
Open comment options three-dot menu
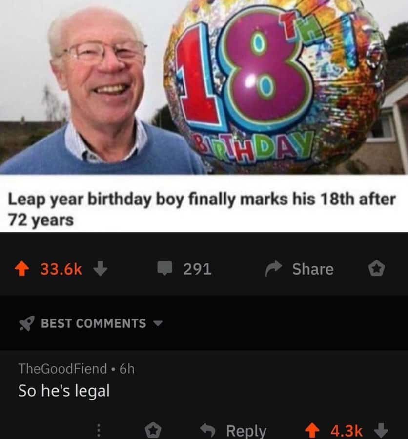[99, 430]
